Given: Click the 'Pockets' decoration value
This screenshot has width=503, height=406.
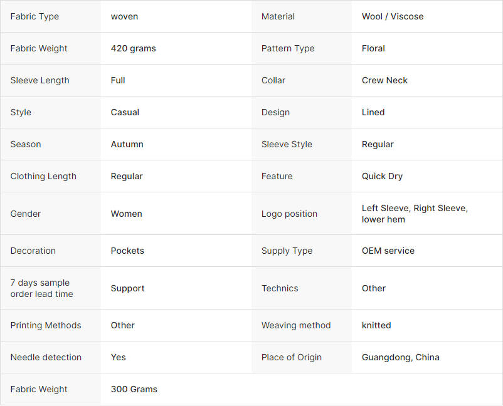Looking at the screenshot, I should pyautogui.click(x=127, y=251).
